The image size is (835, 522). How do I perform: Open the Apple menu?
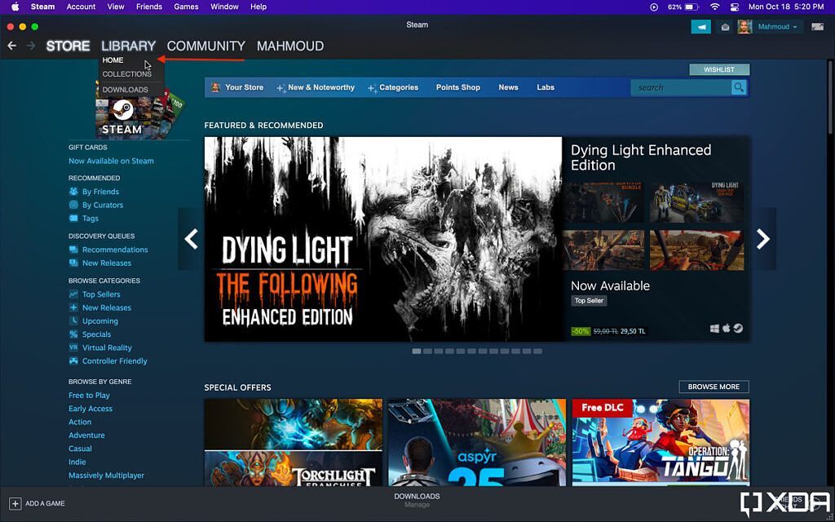point(15,7)
